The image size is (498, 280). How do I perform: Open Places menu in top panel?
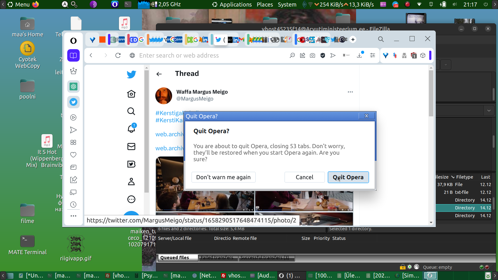[265, 4]
